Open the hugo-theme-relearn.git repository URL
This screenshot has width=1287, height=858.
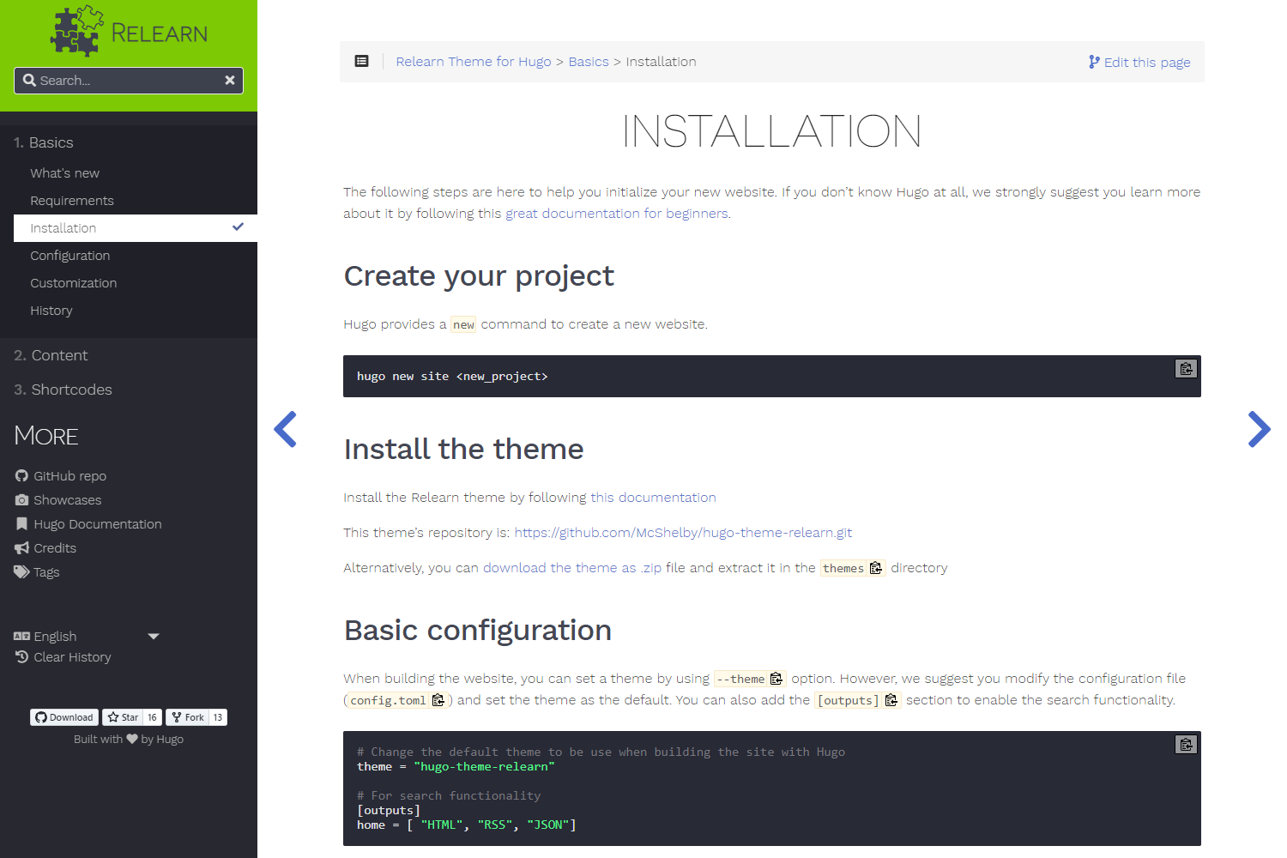coord(683,533)
